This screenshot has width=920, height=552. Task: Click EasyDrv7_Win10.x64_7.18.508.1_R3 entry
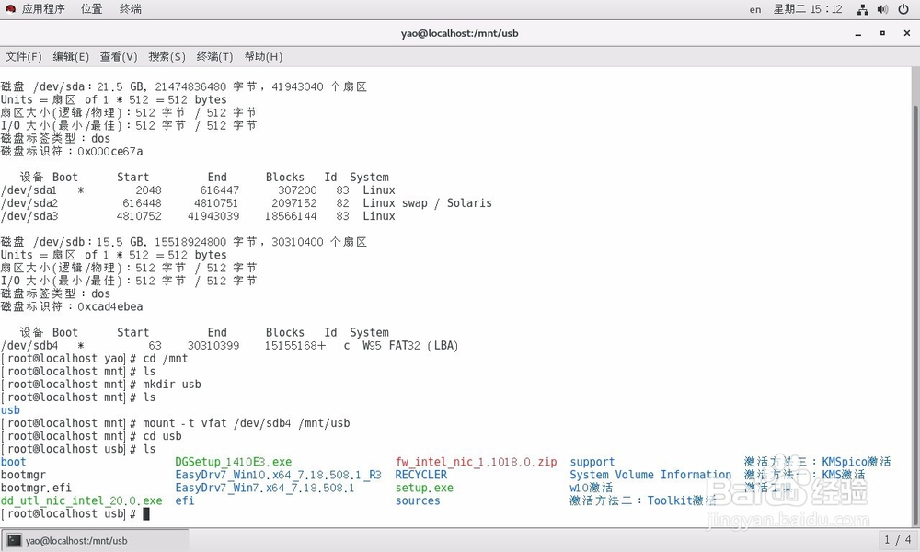coord(278,475)
